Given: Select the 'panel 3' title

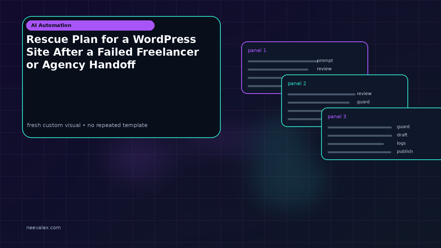Looking at the screenshot, I should 337,117.
